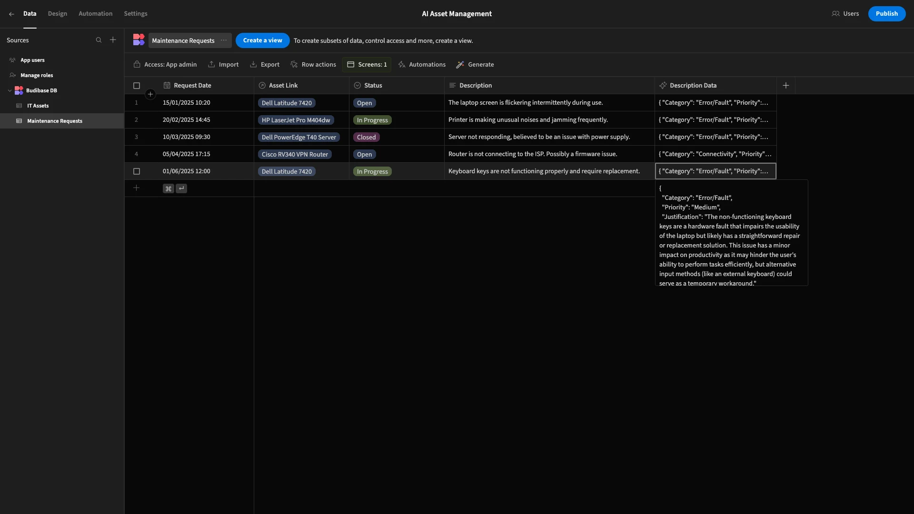Open Access: App admin settings
The image size is (914, 514).
click(165, 65)
